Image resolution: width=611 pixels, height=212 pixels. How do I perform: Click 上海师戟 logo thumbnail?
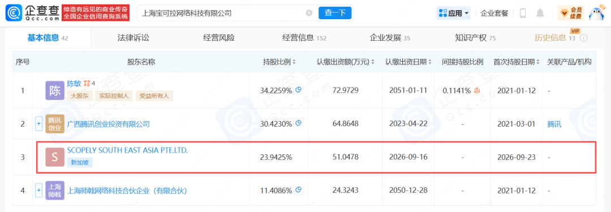(54, 191)
